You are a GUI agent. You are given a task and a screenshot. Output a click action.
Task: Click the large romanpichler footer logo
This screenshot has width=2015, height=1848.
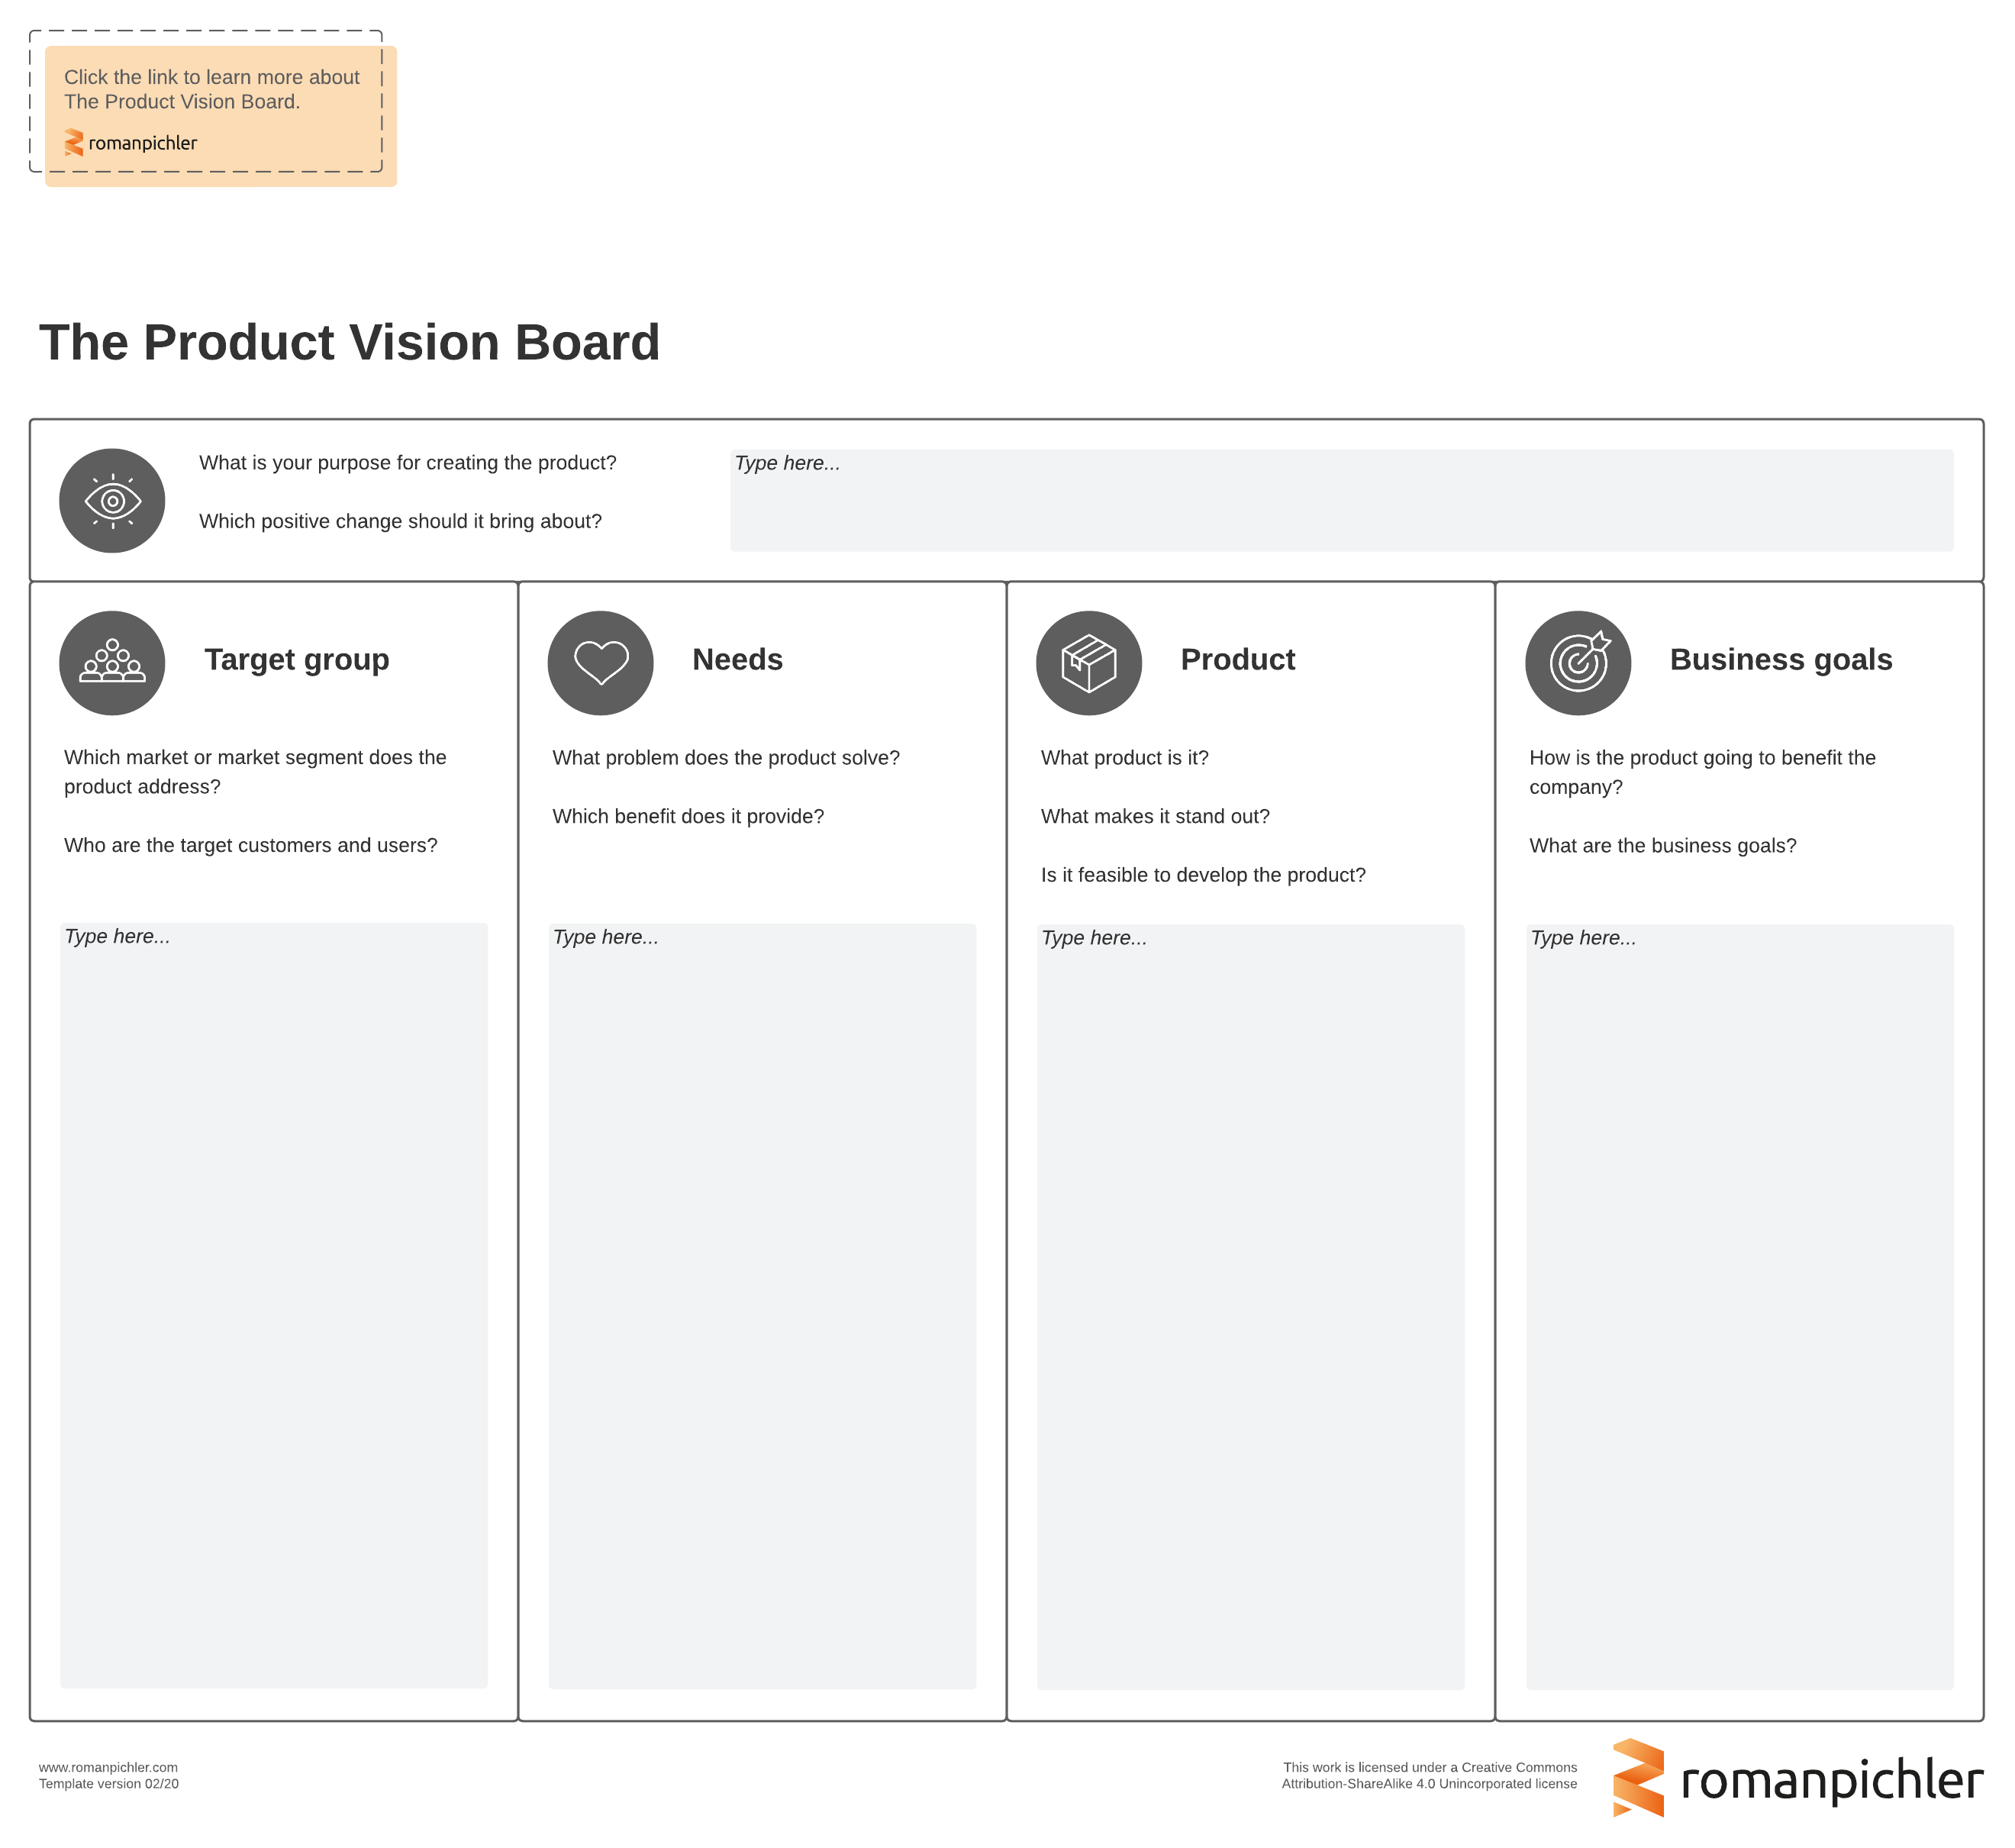tap(1797, 1781)
